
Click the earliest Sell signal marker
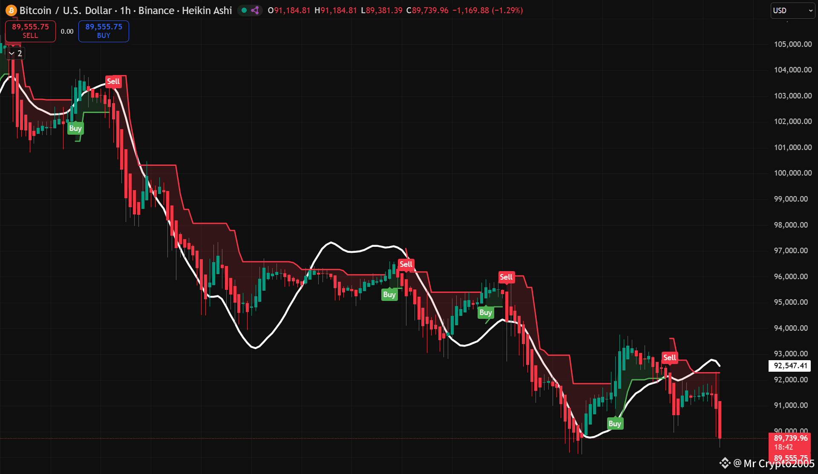(x=113, y=81)
